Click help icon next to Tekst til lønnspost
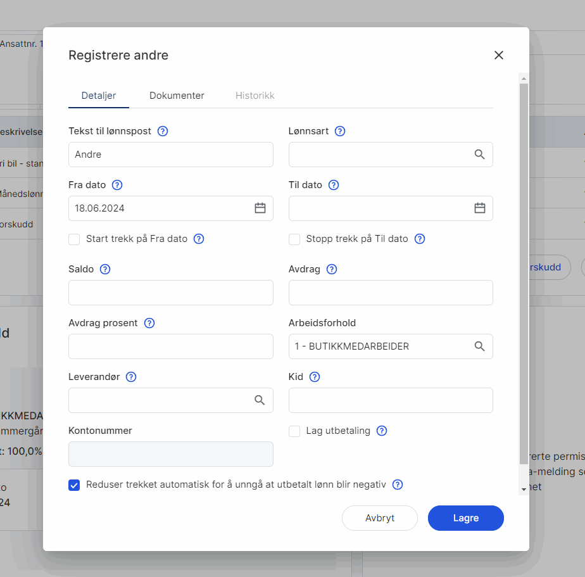This screenshot has width=585, height=577. (163, 131)
